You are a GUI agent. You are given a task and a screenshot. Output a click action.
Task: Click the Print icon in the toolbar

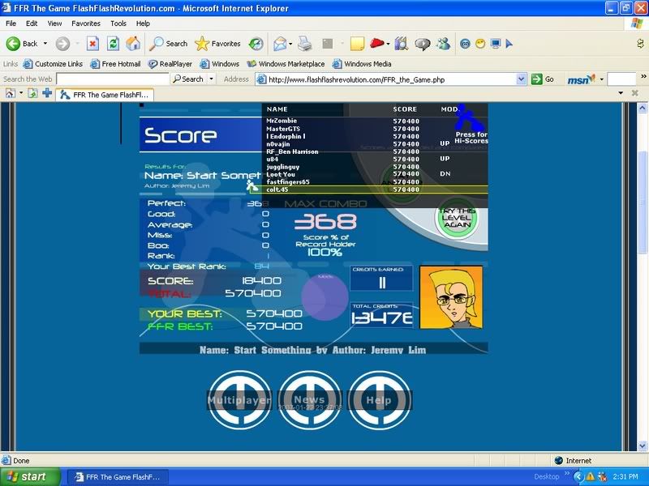pyautogui.click(x=305, y=44)
